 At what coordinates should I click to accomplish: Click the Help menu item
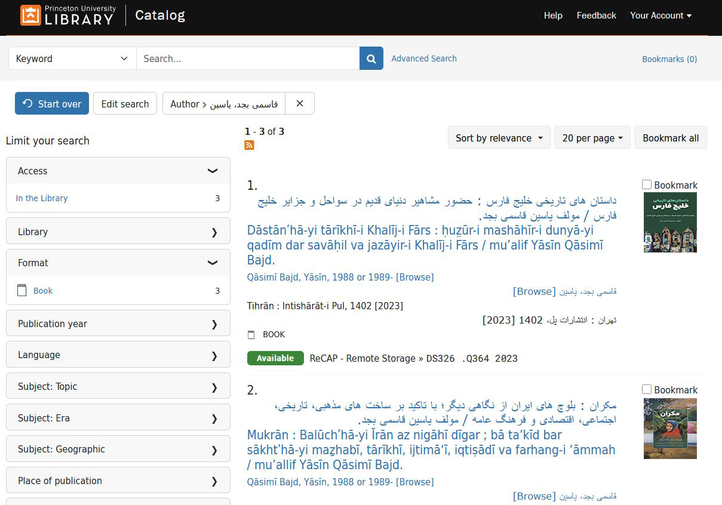(553, 16)
